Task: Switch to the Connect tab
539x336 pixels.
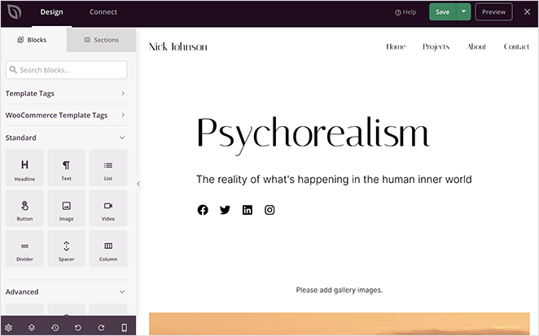Action: click(103, 12)
